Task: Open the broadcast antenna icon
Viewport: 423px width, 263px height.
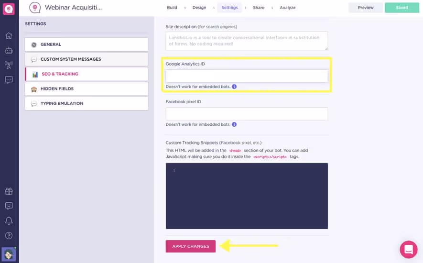Action: coord(9,65)
